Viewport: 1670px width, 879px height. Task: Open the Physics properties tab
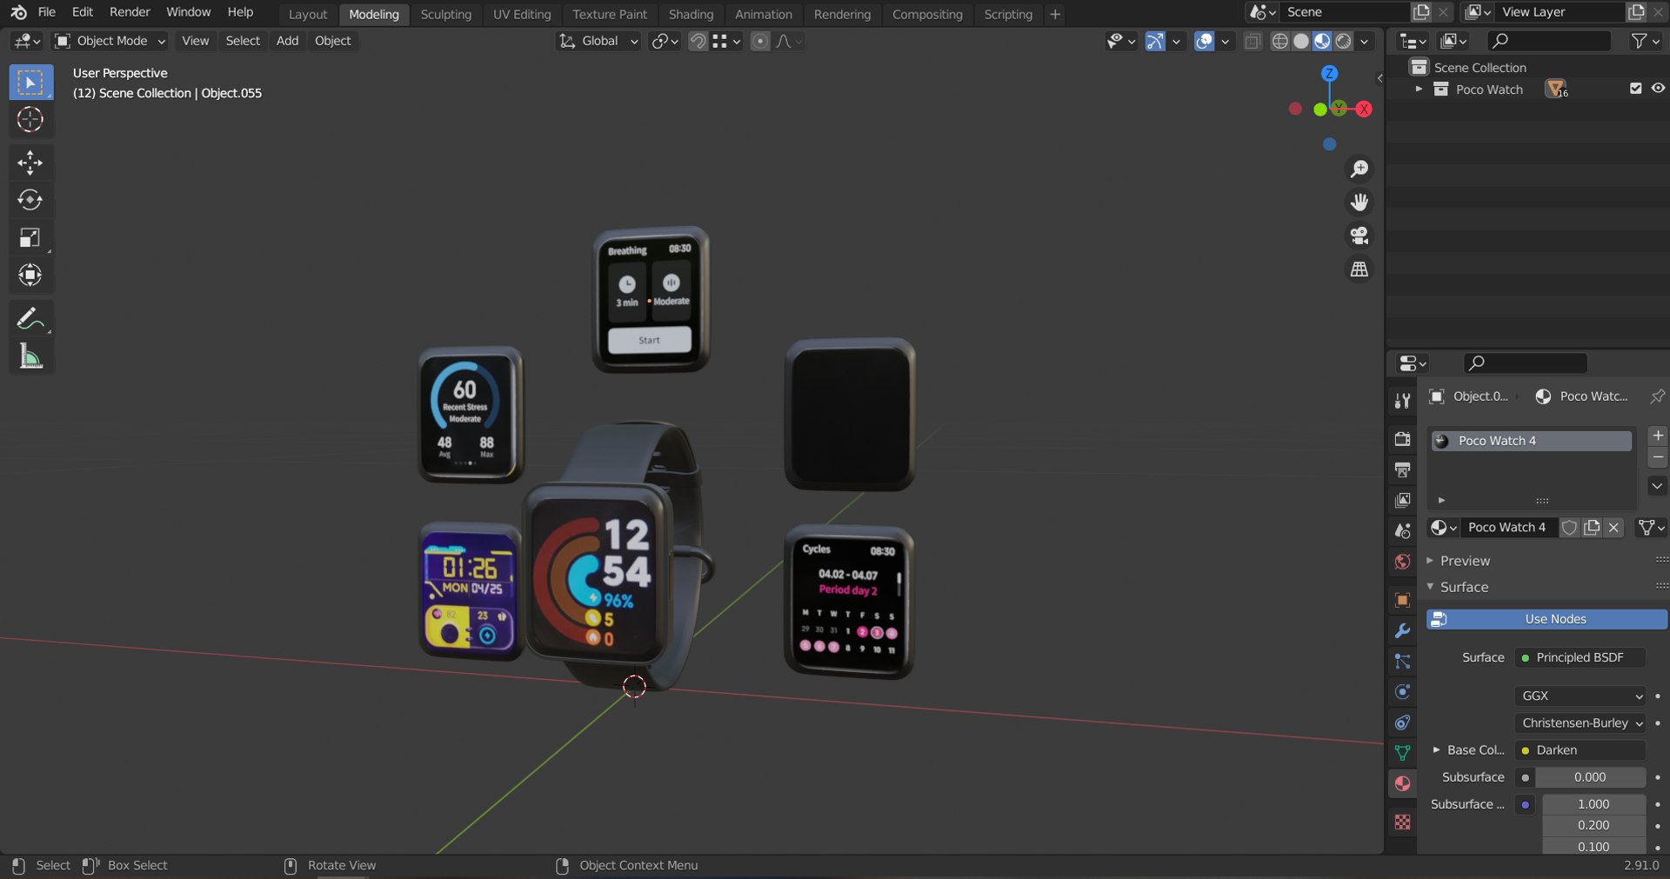coord(1402,692)
